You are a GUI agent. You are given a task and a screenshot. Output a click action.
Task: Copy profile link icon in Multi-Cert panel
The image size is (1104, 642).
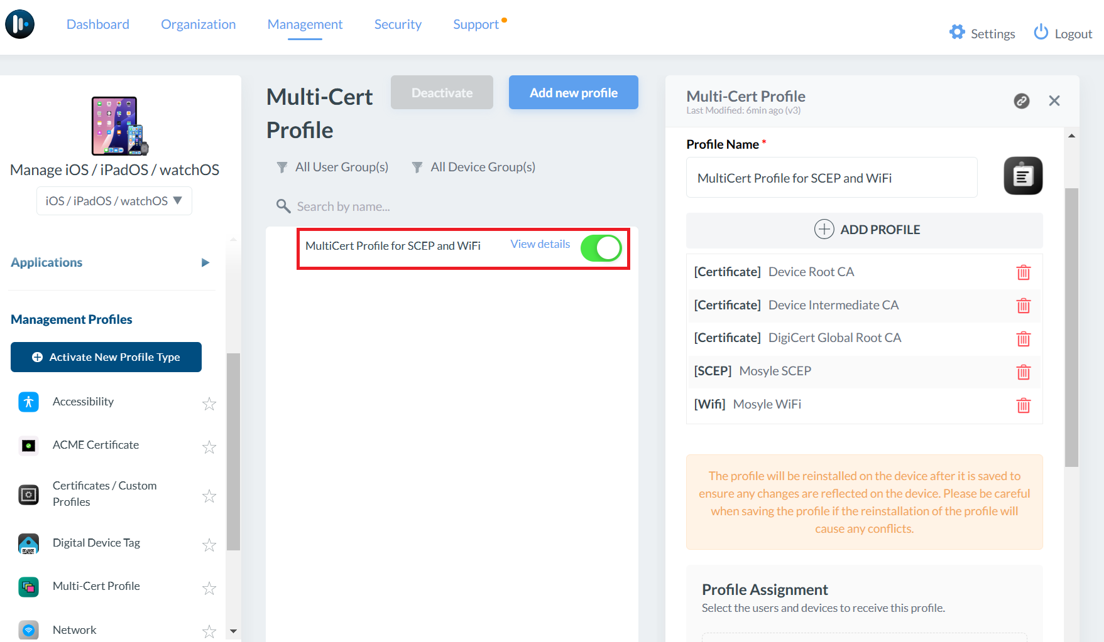pos(1022,101)
